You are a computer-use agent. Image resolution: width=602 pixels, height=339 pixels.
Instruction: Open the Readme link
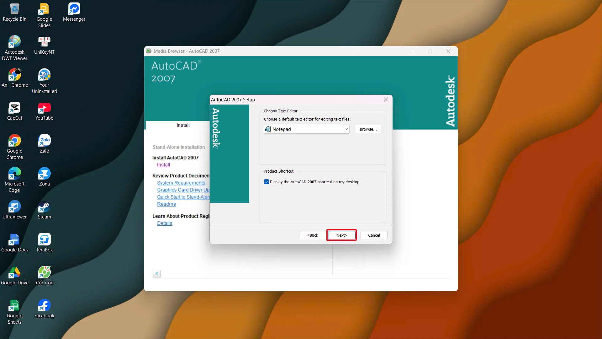(x=166, y=204)
